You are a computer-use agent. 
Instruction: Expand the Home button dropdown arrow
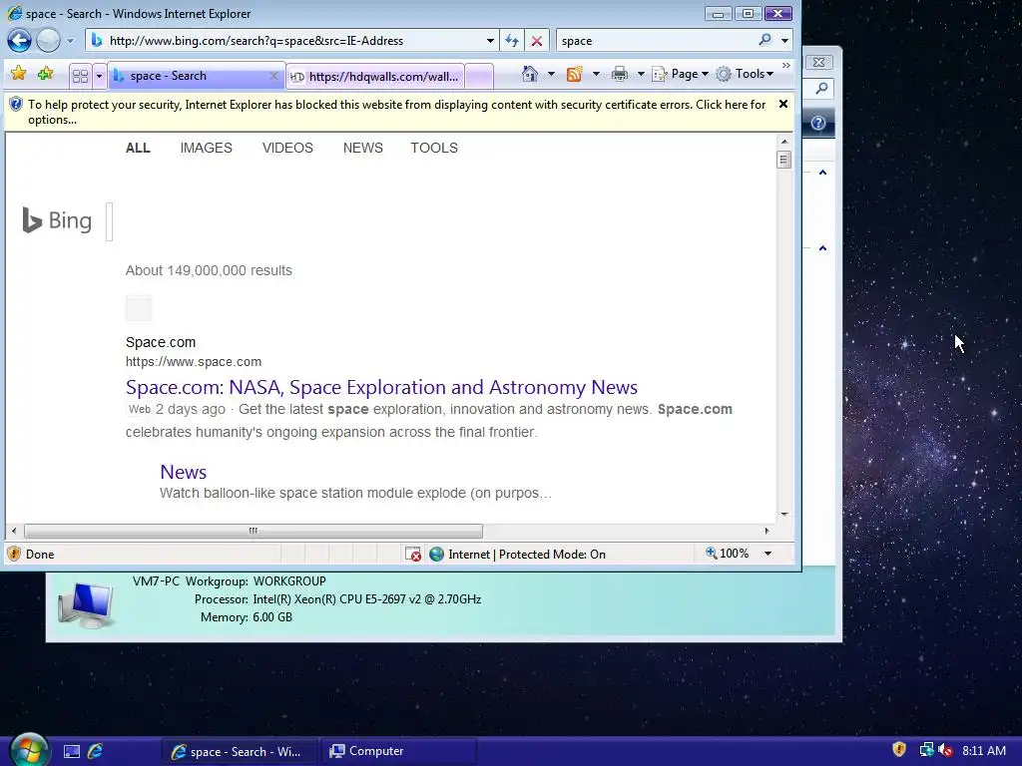(x=551, y=74)
